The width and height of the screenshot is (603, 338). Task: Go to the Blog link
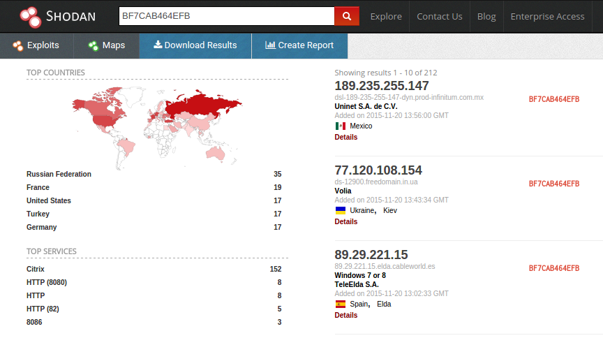pyautogui.click(x=486, y=16)
